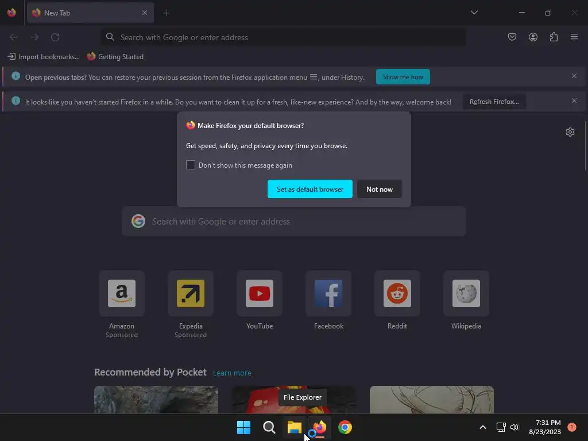Open the Extensions puzzle icon

click(x=554, y=37)
